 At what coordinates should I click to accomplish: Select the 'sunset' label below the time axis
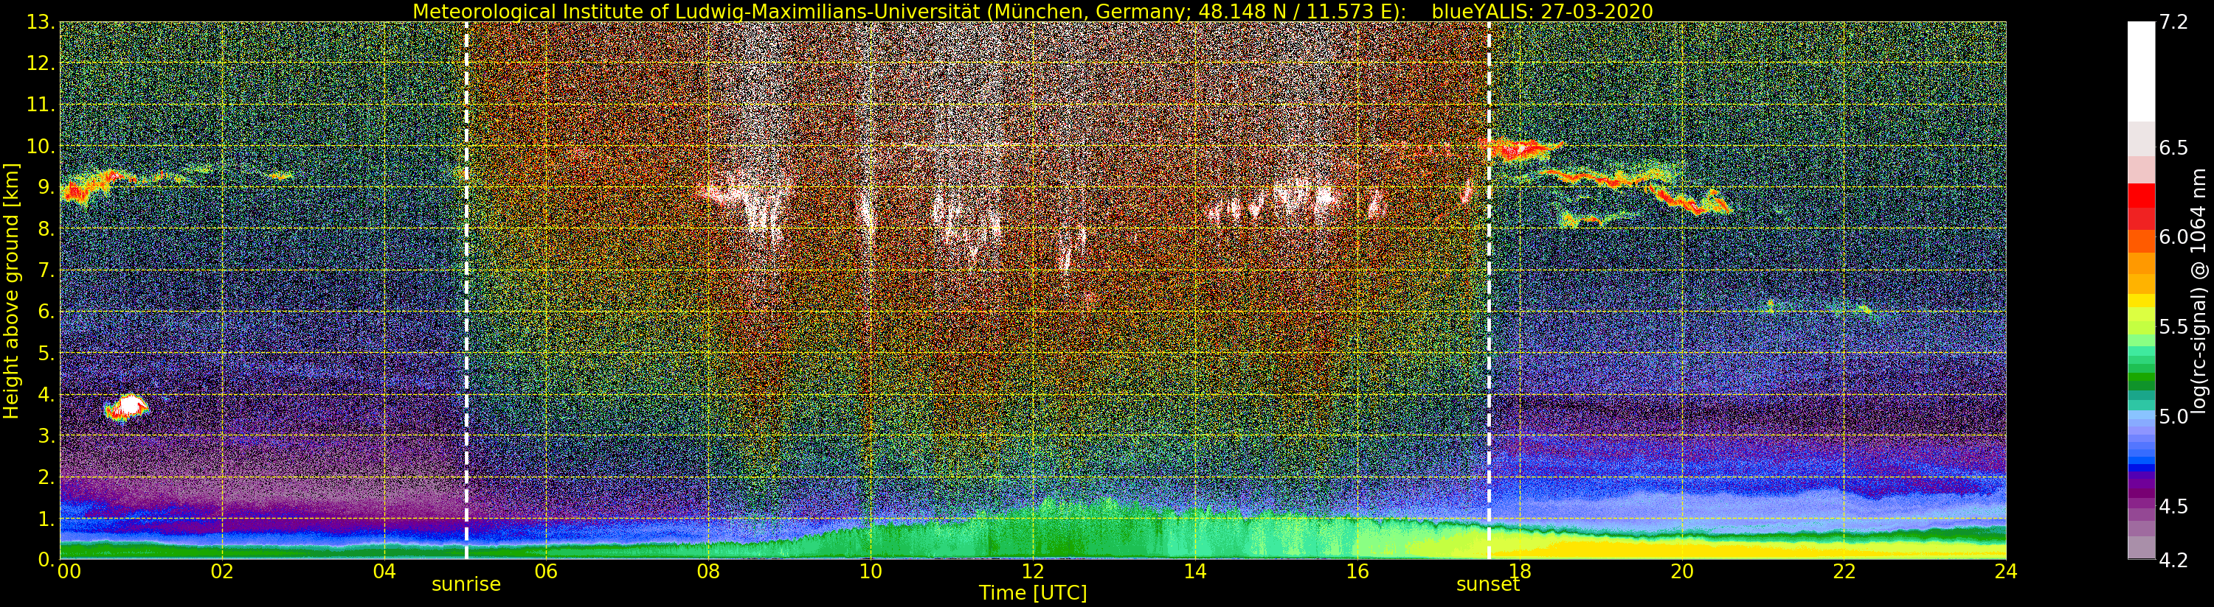click(x=1488, y=585)
